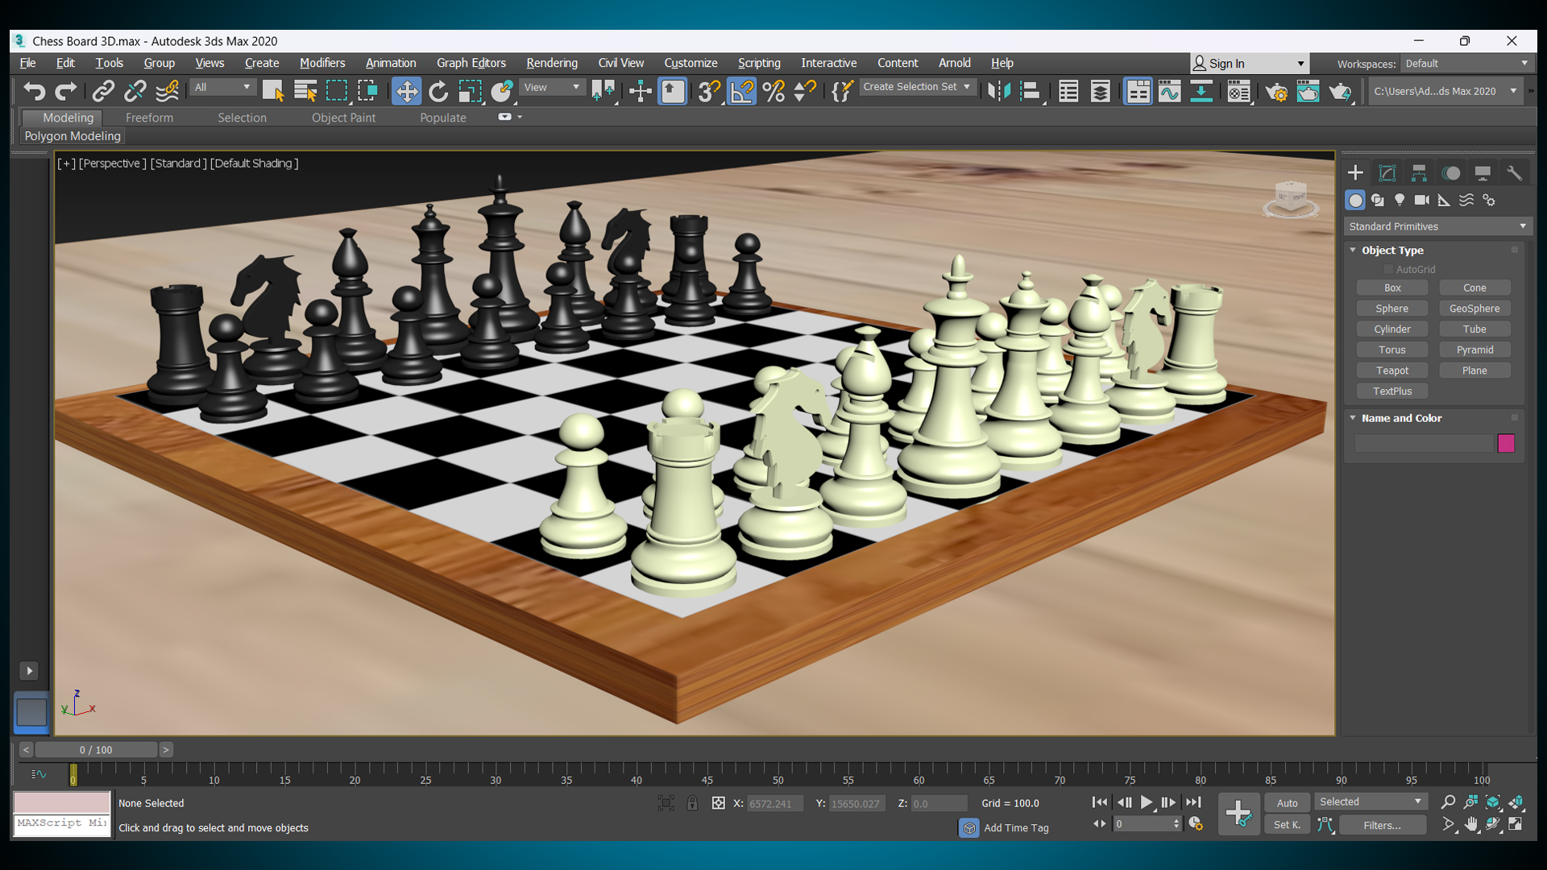
Task: Toggle the 3D Snaps button
Action: (x=709, y=91)
